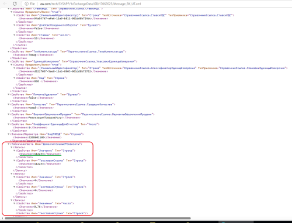Collapse the Качество property node
Image resolution: width=292 pixels, height=223 pixels.
coord(9,104)
